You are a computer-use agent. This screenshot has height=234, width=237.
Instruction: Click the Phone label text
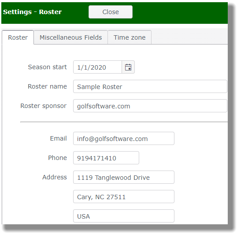57,158
